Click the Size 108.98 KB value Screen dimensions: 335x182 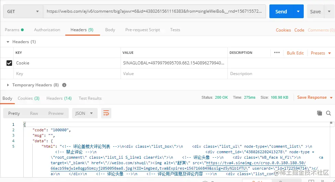pos(279,97)
